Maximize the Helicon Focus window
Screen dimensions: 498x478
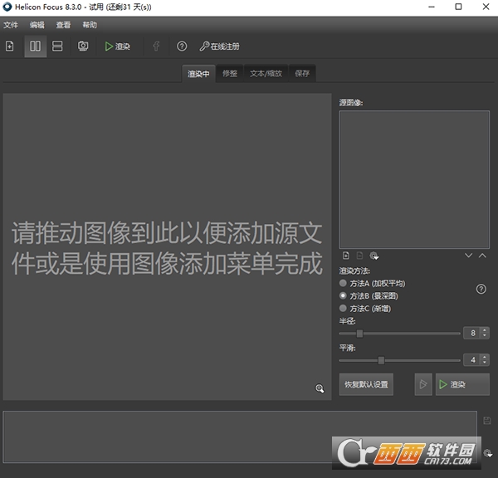(458, 7)
